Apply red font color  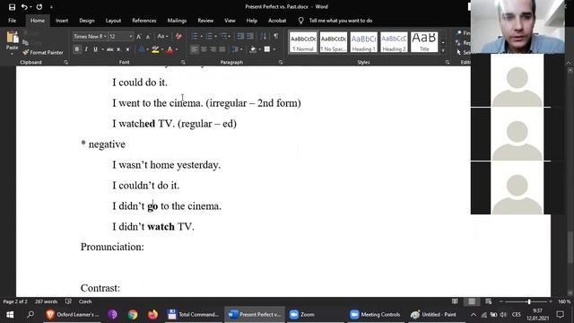[170, 49]
